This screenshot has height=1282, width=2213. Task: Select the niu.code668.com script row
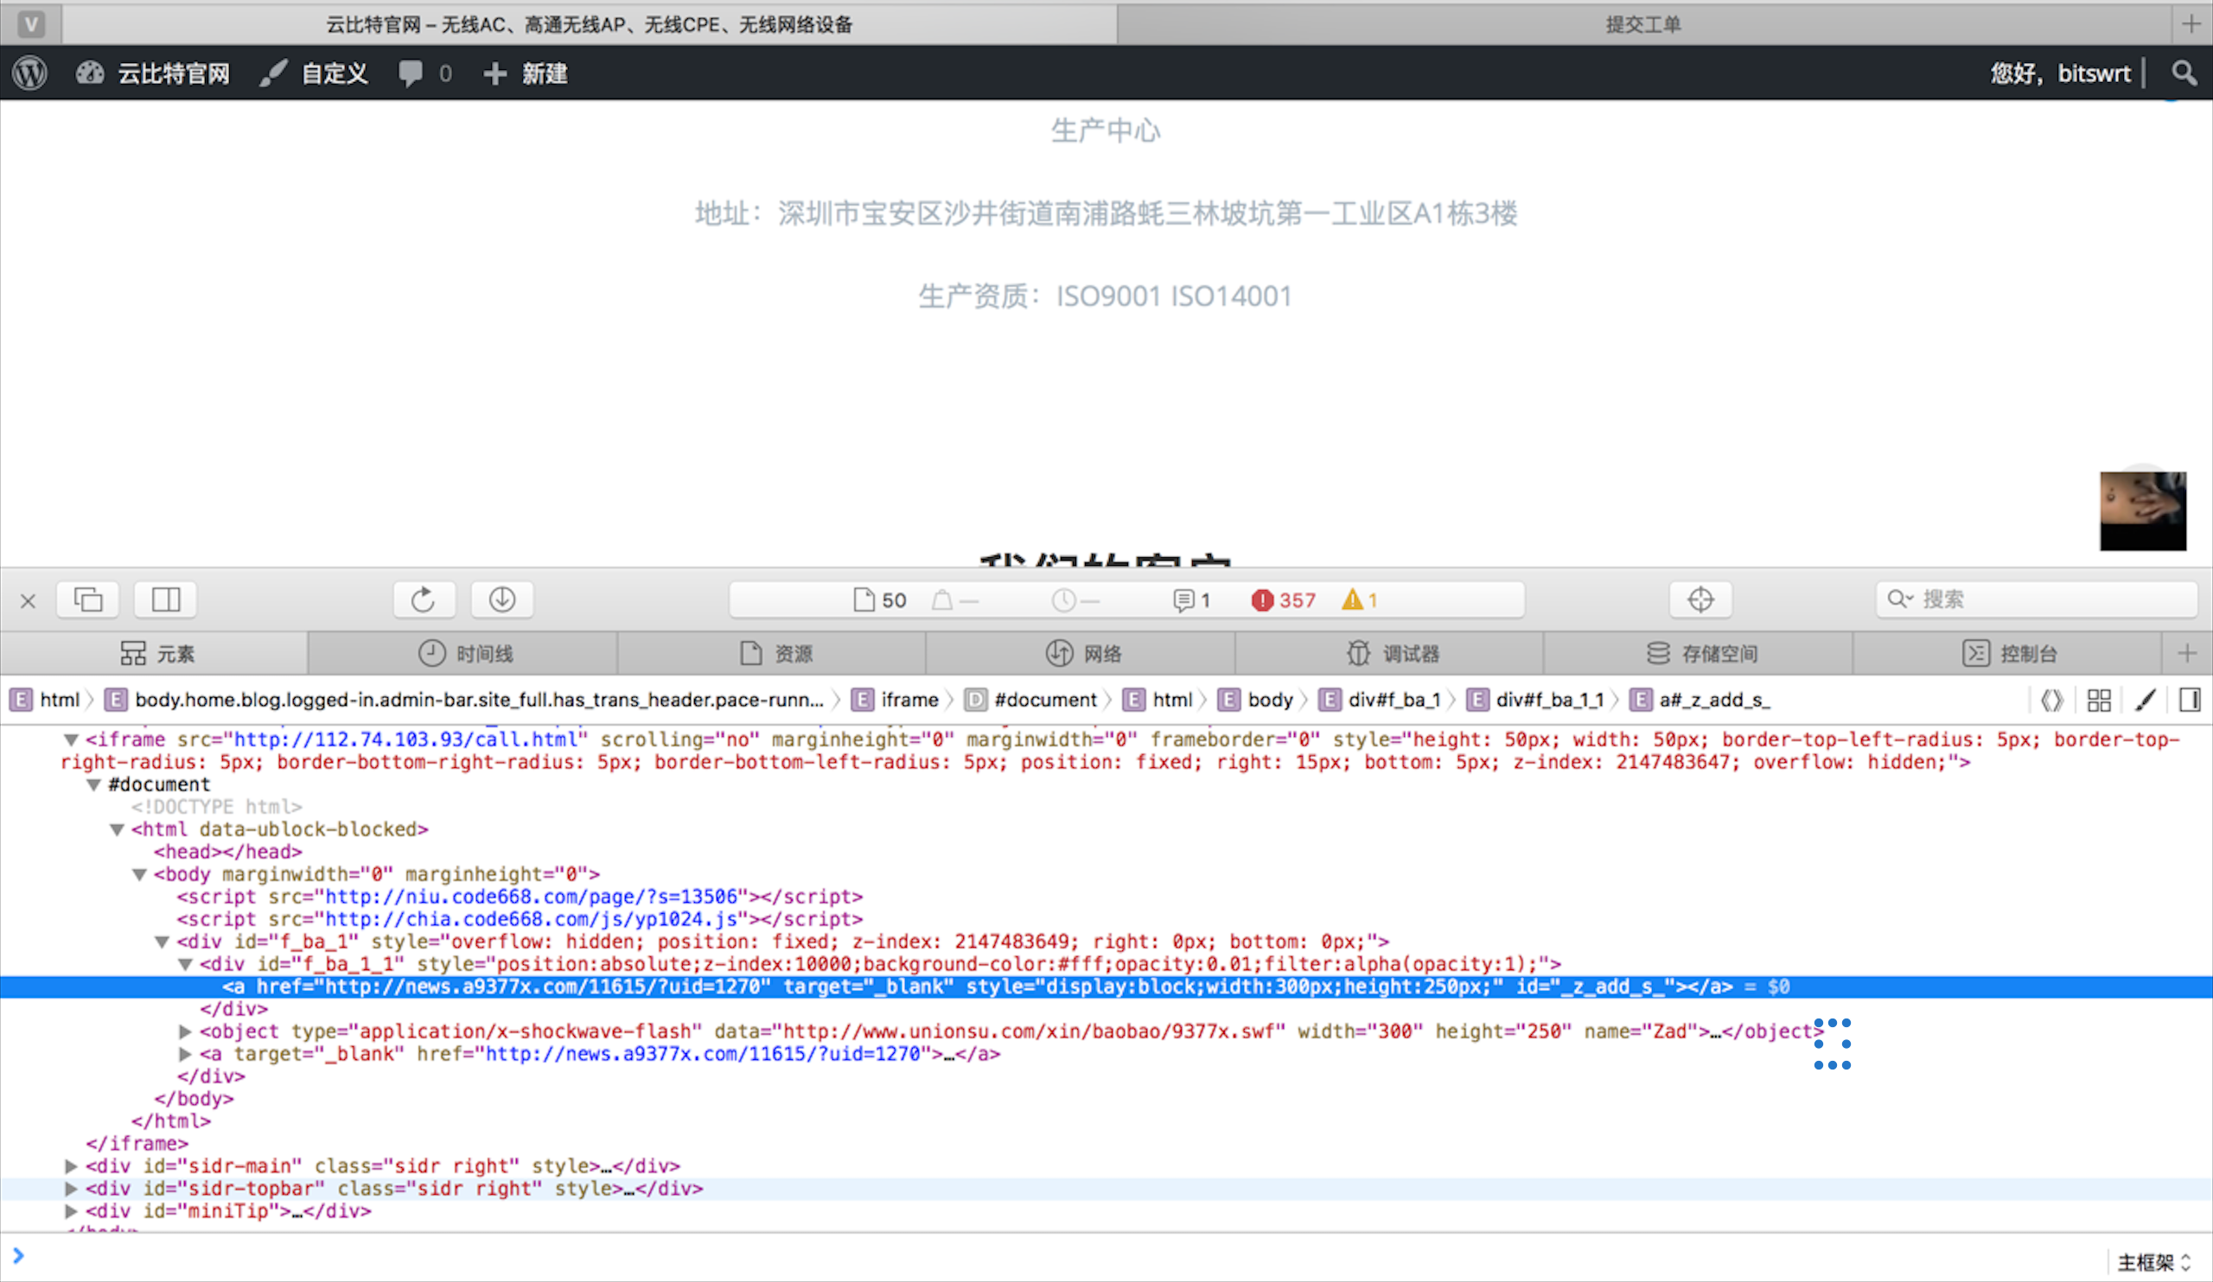[x=520, y=897]
